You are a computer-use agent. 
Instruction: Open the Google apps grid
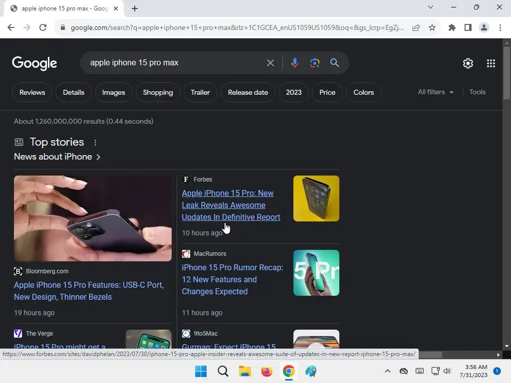click(491, 63)
